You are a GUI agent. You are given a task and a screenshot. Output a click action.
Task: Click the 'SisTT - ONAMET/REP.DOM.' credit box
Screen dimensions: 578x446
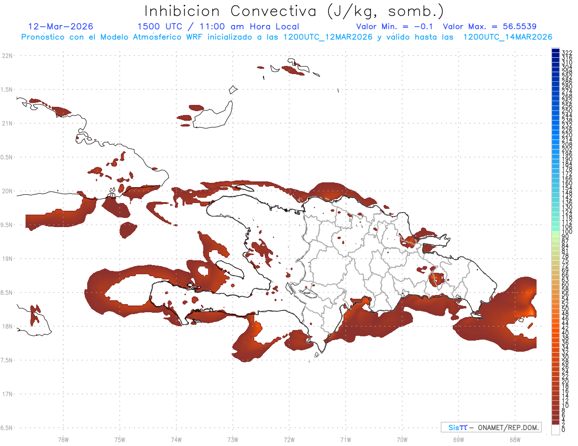click(491, 427)
